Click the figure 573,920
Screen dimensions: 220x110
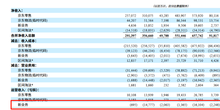[198, 16]
